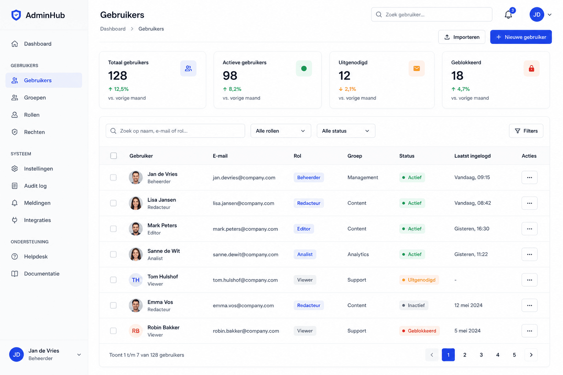Screen dimensions: 563x375
Task: Open the Alle rollen dropdown
Action: click(x=281, y=131)
